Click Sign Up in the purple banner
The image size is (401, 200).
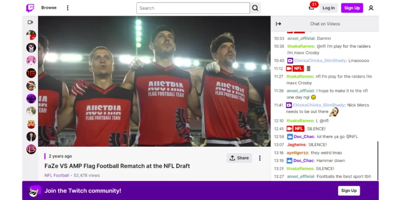click(x=349, y=190)
